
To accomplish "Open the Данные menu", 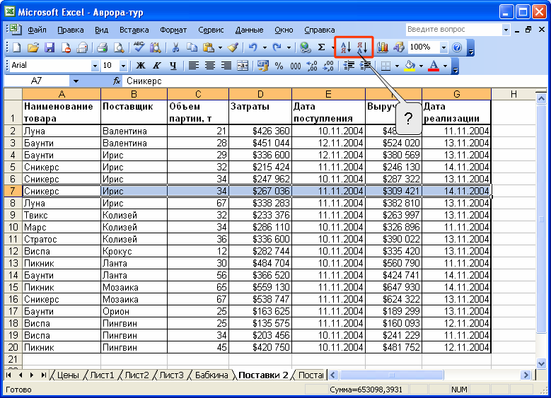I will [249, 30].
